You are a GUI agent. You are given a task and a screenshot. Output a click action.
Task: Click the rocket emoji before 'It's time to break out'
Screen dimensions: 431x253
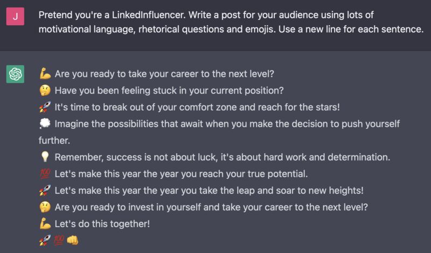tap(45, 107)
